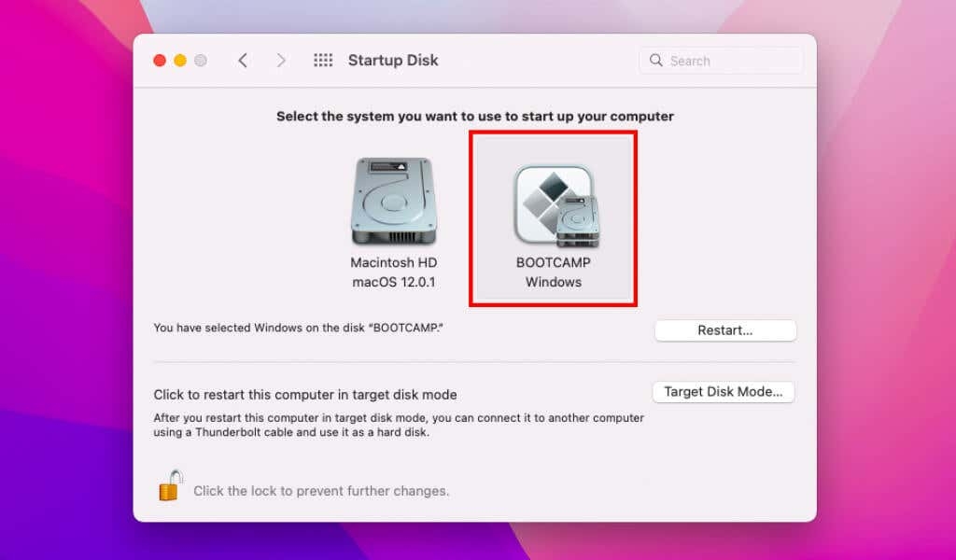
Task: Click the search magnifier icon
Action: pyautogui.click(x=654, y=60)
